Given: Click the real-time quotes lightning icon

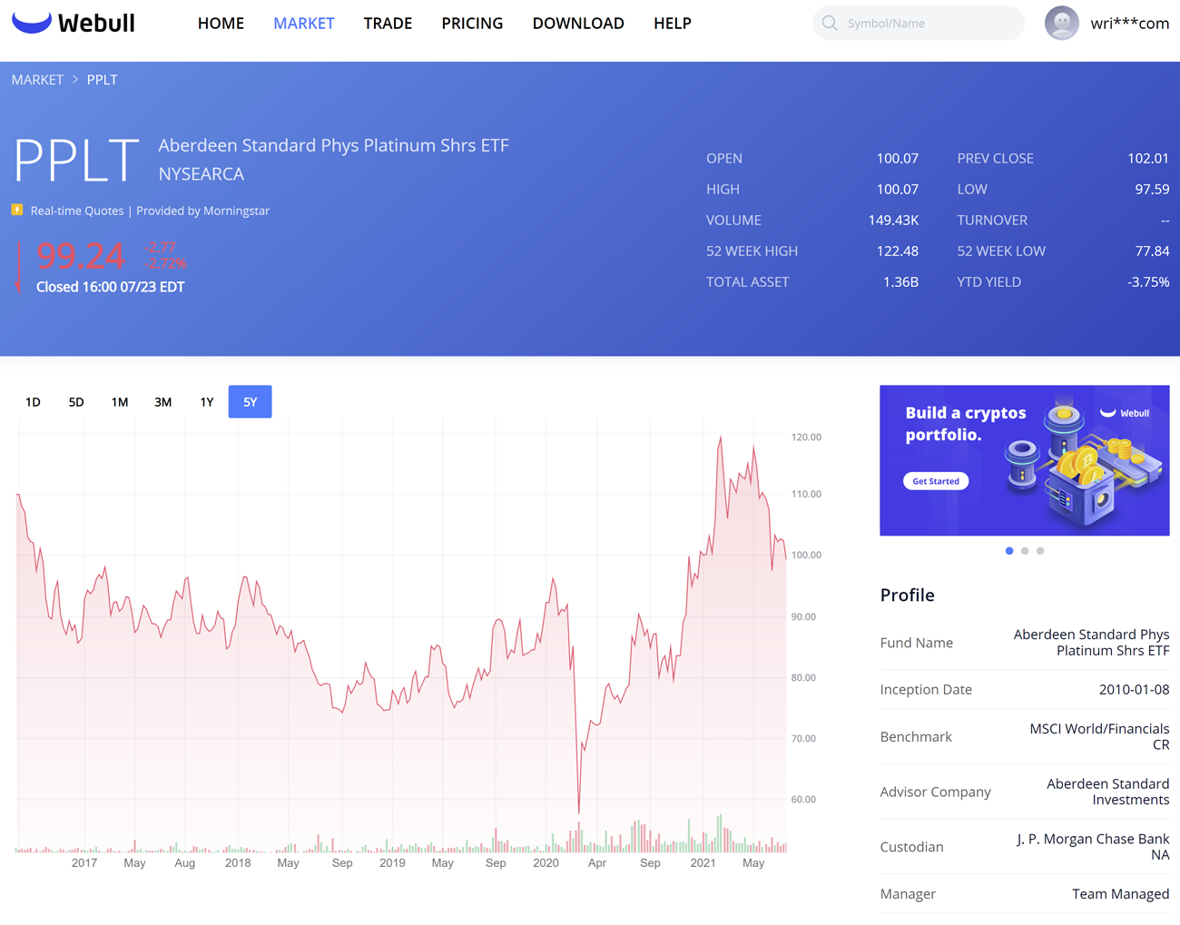Looking at the screenshot, I should point(17,210).
